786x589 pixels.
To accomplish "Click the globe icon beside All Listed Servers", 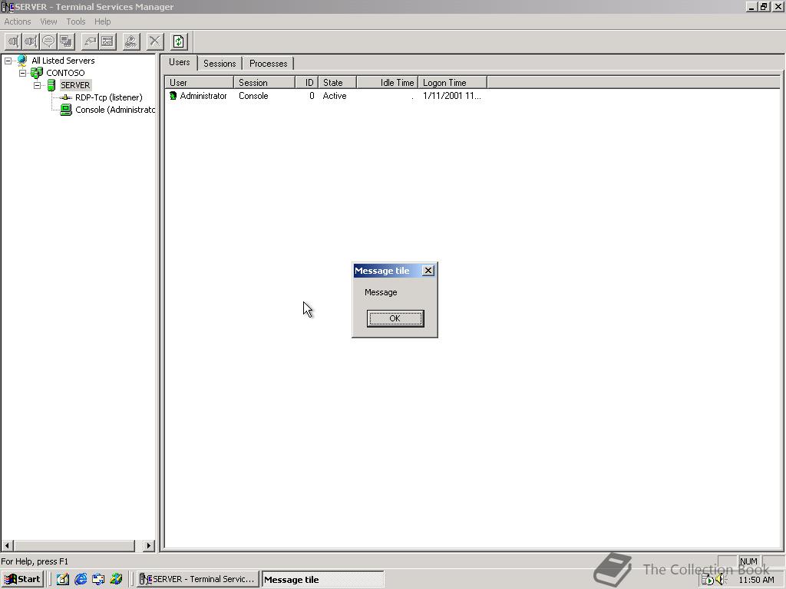I will click(x=22, y=61).
